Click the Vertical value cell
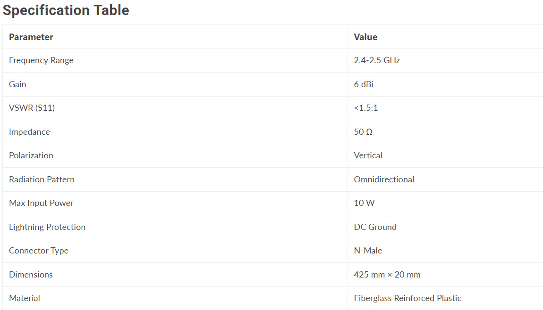 368,155
